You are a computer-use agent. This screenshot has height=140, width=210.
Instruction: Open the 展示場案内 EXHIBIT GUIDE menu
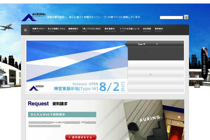pyautogui.click(x=110, y=30)
